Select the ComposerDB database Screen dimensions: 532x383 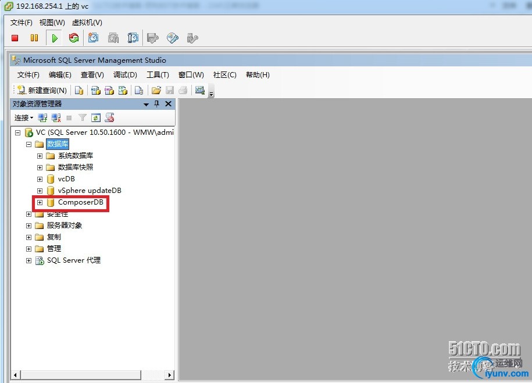tap(80, 202)
